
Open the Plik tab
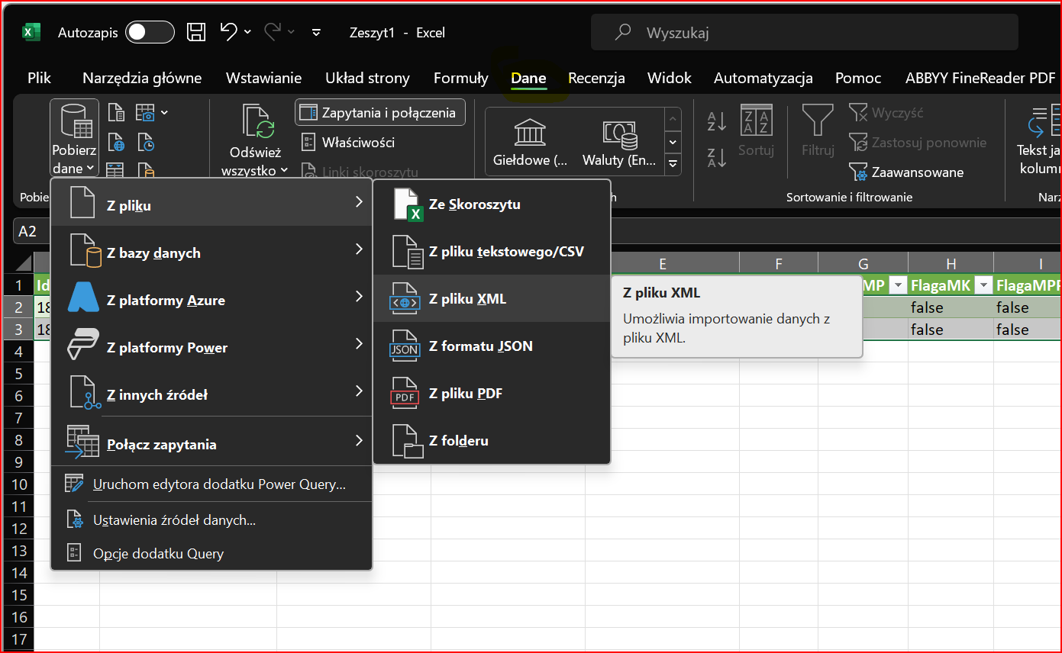pyautogui.click(x=39, y=78)
